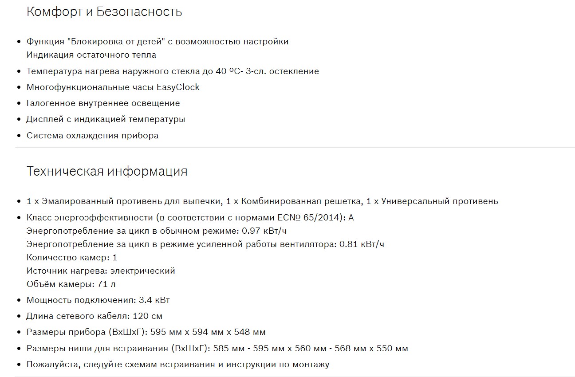The width and height of the screenshot is (575, 377).
Task: Click the "Система охлаждения прибора" item
Action: click(93, 136)
